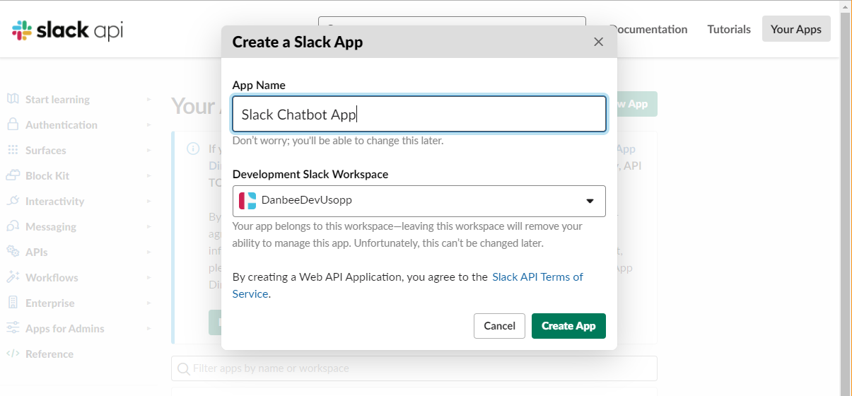Click the Reference code icon
The width and height of the screenshot is (852, 396).
13,354
